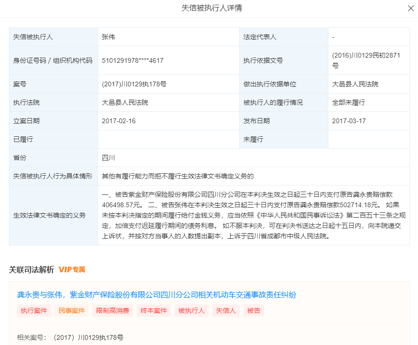Click the province value 四川

point(108,158)
